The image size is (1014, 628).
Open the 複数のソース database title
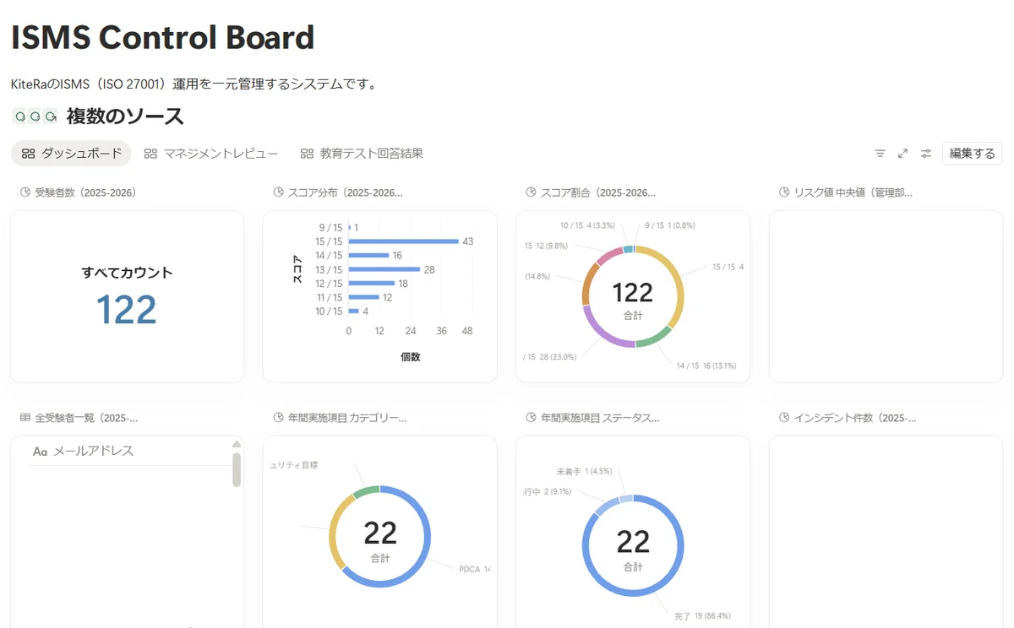click(125, 116)
